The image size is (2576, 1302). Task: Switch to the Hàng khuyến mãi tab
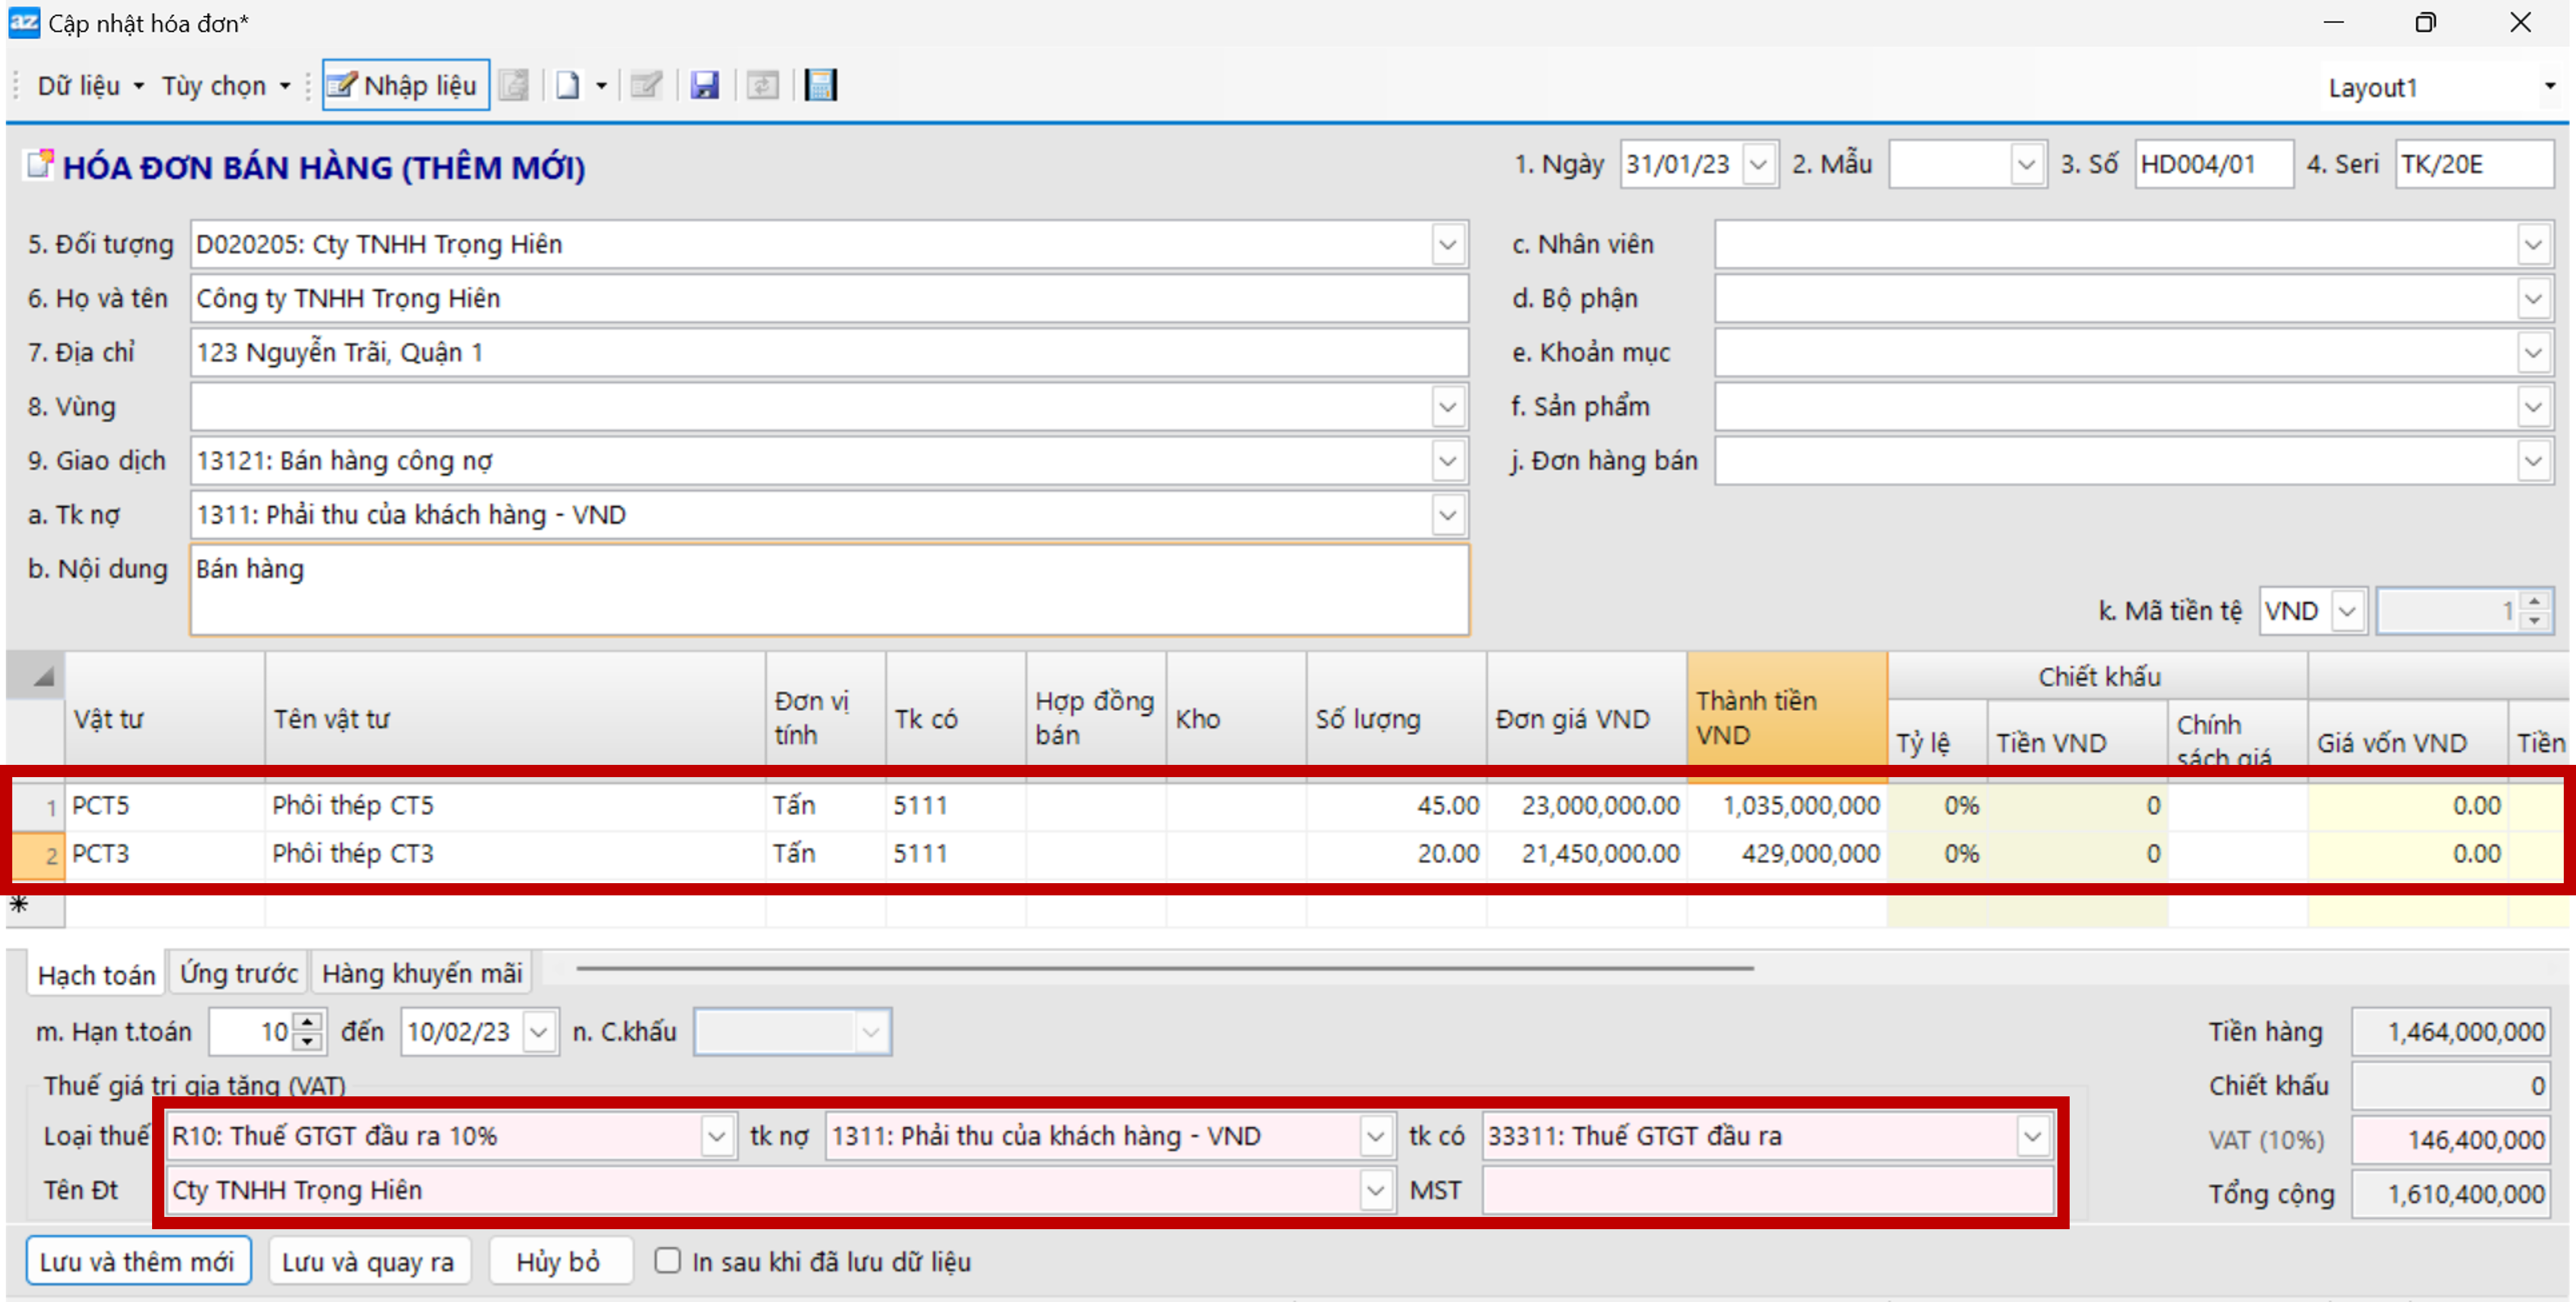[421, 973]
